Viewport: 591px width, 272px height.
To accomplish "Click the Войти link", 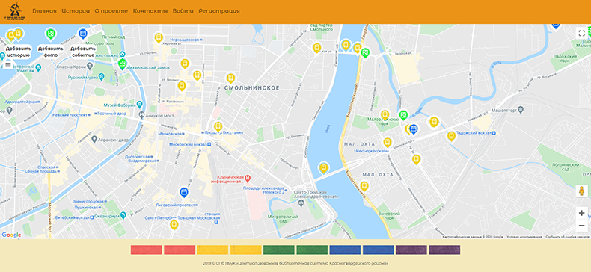I will point(183,11).
